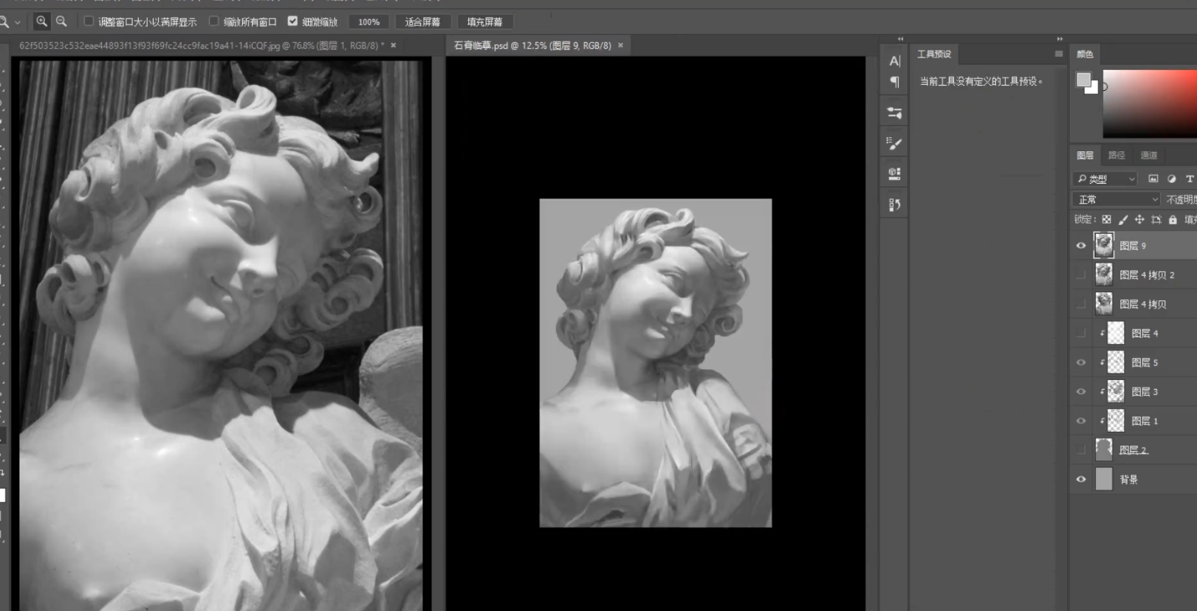Show 图层 4 layer visibility
The height and width of the screenshot is (611, 1197).
(x=1081, y=333)
